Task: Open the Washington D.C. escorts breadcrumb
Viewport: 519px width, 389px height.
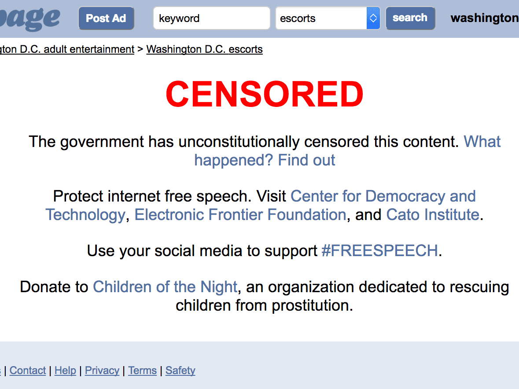Action: click(x=204, y=49)
